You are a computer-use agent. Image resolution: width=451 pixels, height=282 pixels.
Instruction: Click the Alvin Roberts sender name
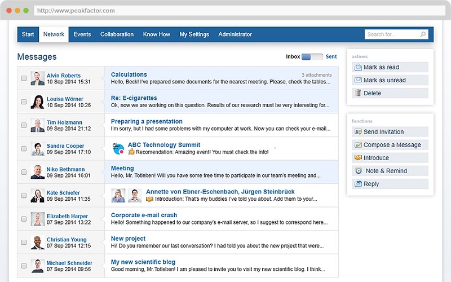(64, 76)
